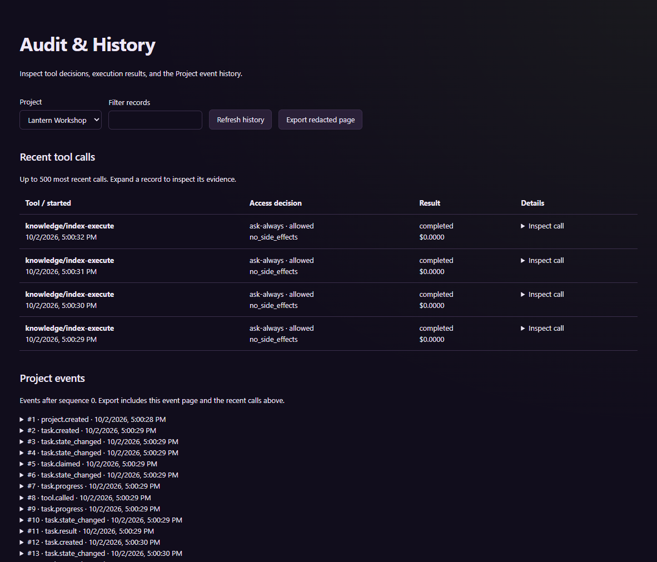Expand event #10 task.state_changed
The width and height of the screenshot is (657, 562).
(x=101, y=520)
